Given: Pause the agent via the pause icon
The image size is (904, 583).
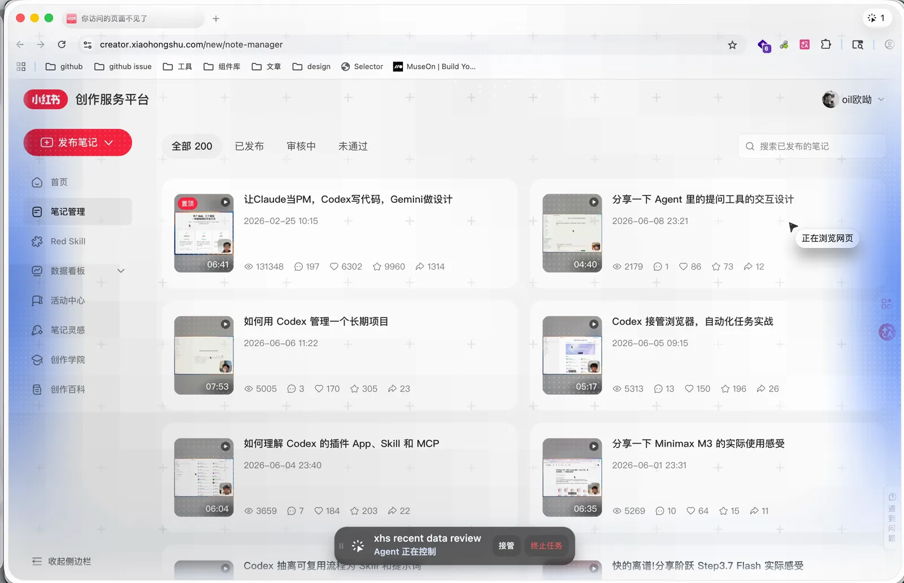Looking at the screenshot, I should pos(341,546).
